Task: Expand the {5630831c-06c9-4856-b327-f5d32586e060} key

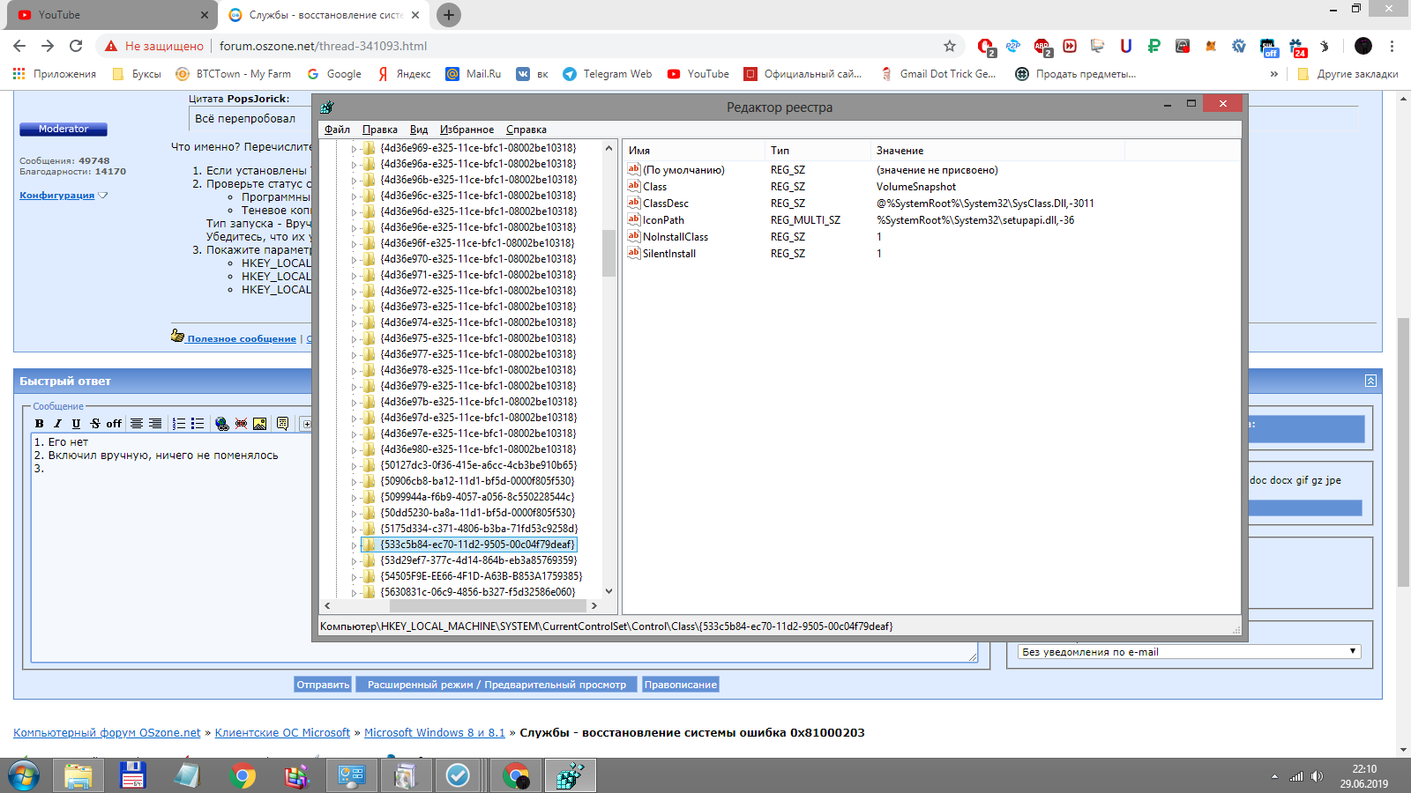Action: (x=354, y=592)
